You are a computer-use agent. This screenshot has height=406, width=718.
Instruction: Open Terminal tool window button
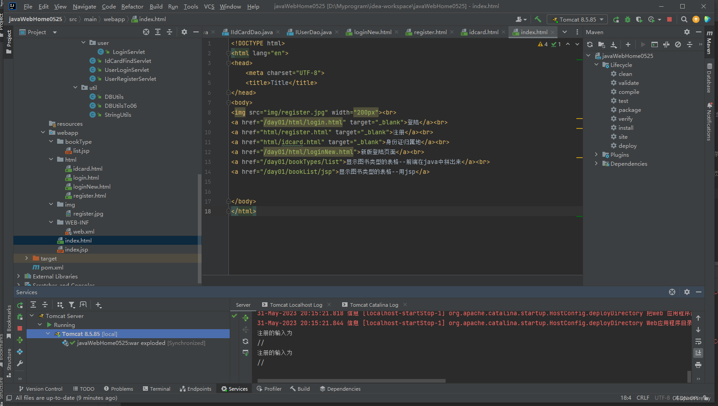156,389
